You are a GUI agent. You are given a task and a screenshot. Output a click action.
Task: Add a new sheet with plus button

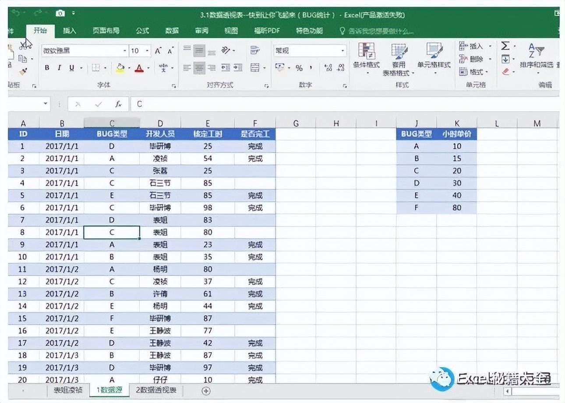coord(206,391)
